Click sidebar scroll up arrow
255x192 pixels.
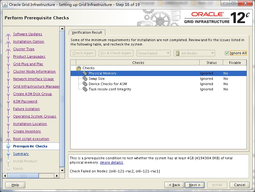[x=62, y=29]
